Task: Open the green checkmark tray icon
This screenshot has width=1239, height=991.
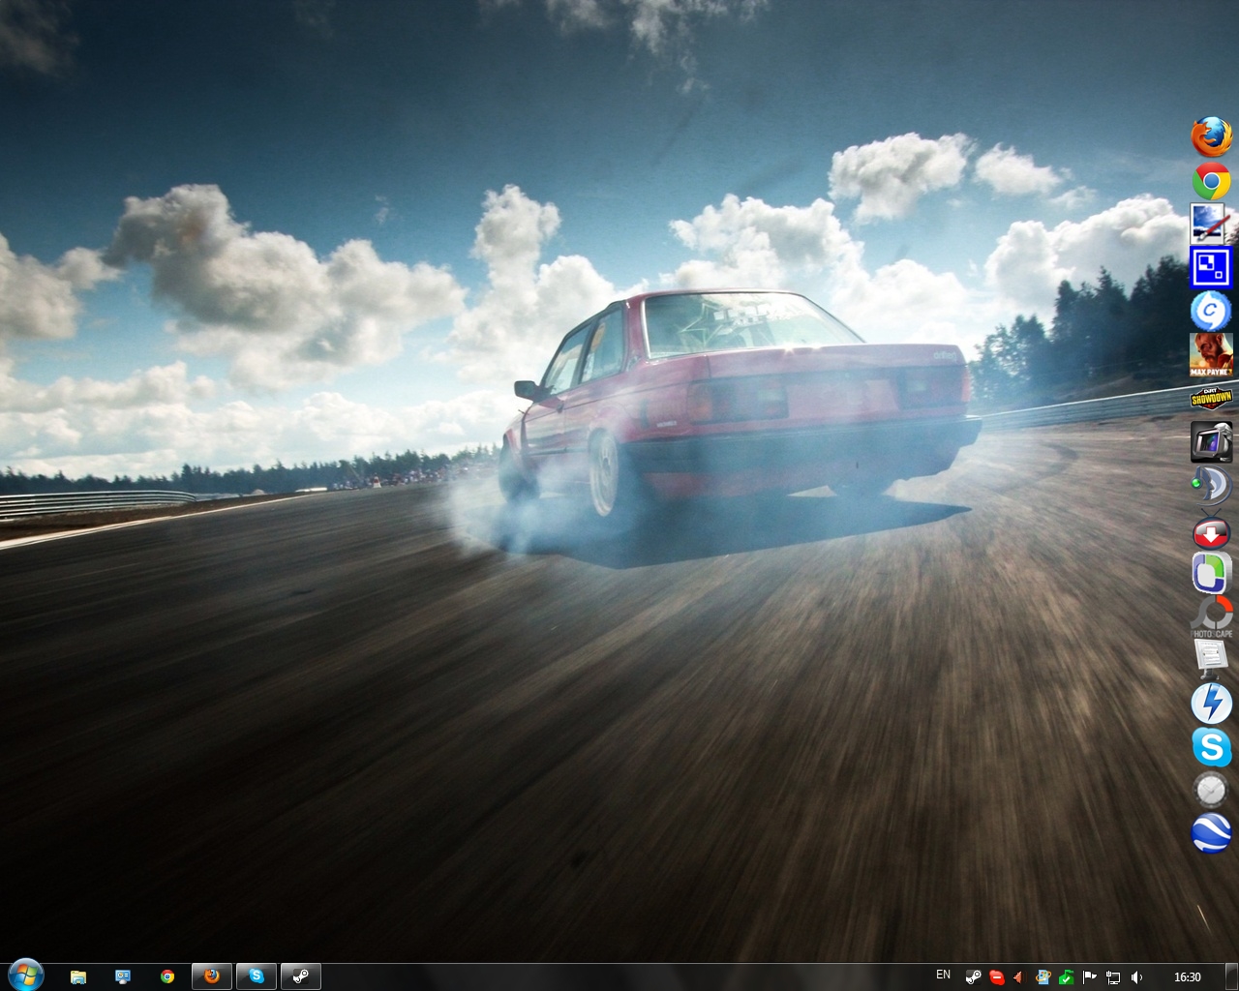Action: (1066, 977)
